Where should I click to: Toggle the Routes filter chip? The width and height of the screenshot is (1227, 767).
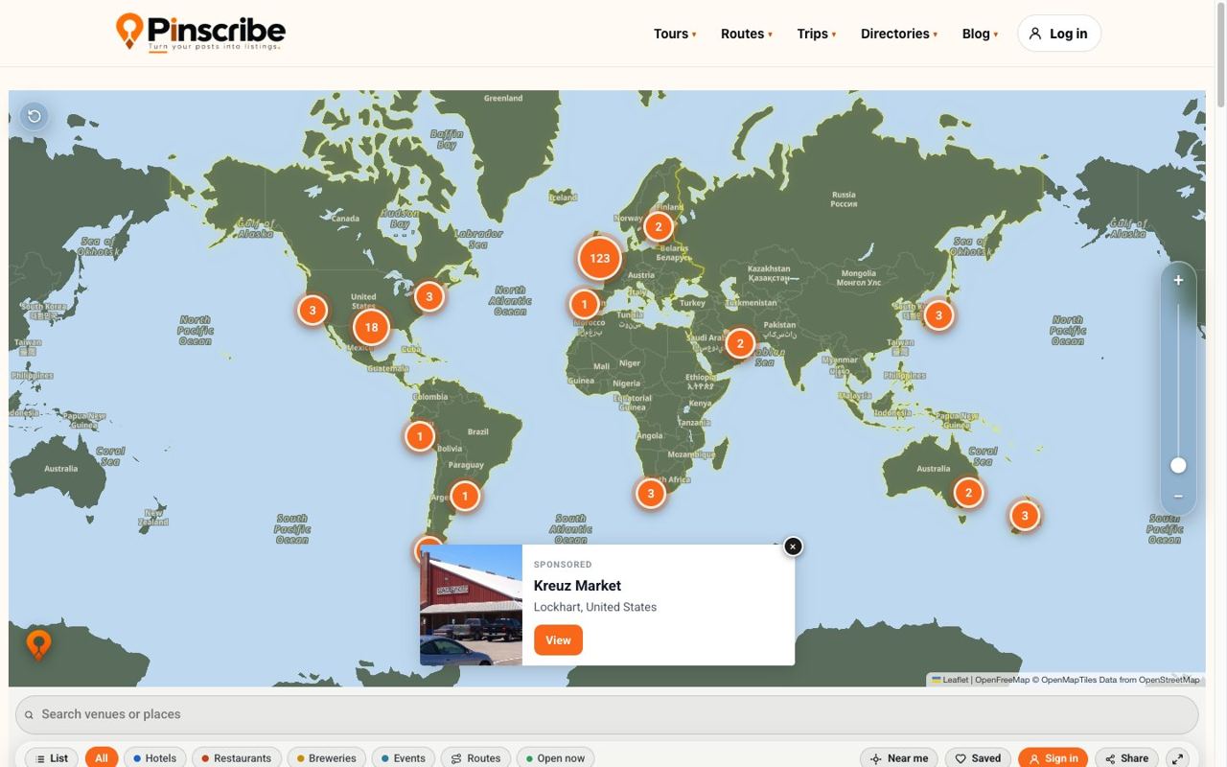tap(475, 758)
